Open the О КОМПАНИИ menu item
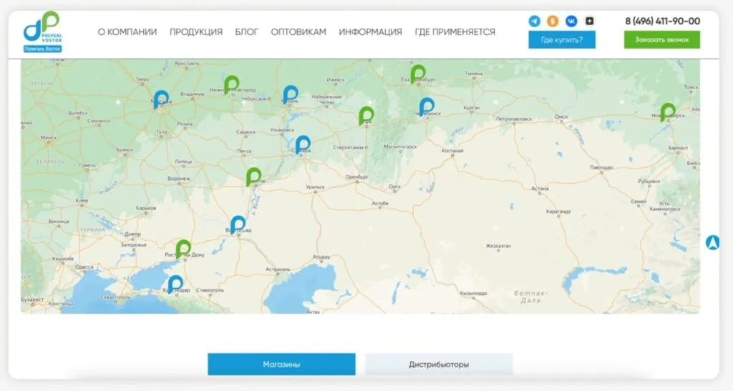733x391 pixels. (127, 32)
